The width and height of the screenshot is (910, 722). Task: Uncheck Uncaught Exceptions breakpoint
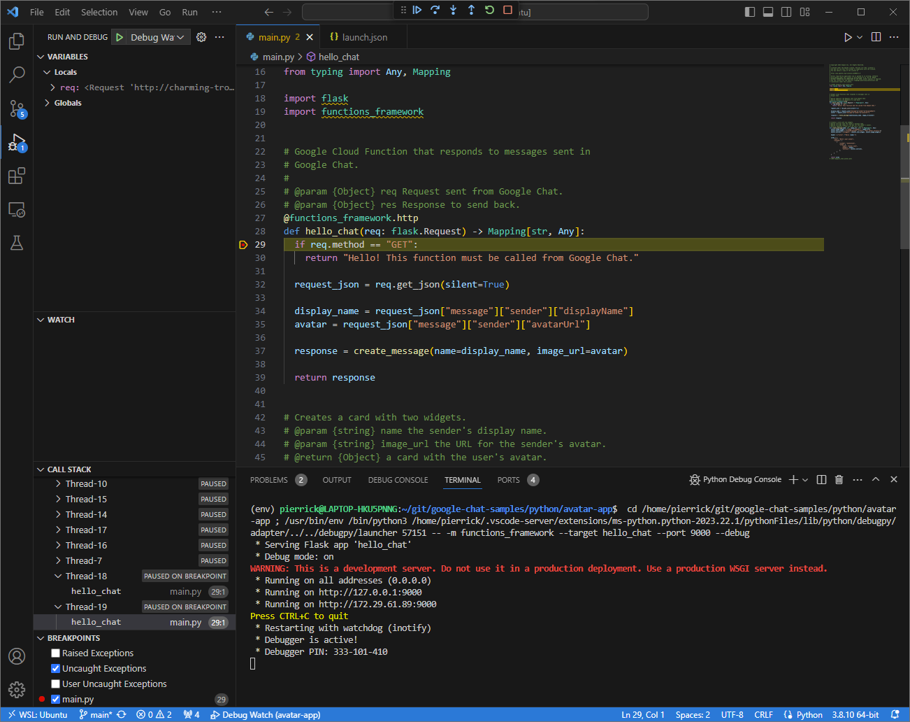(x=56, y=669)
